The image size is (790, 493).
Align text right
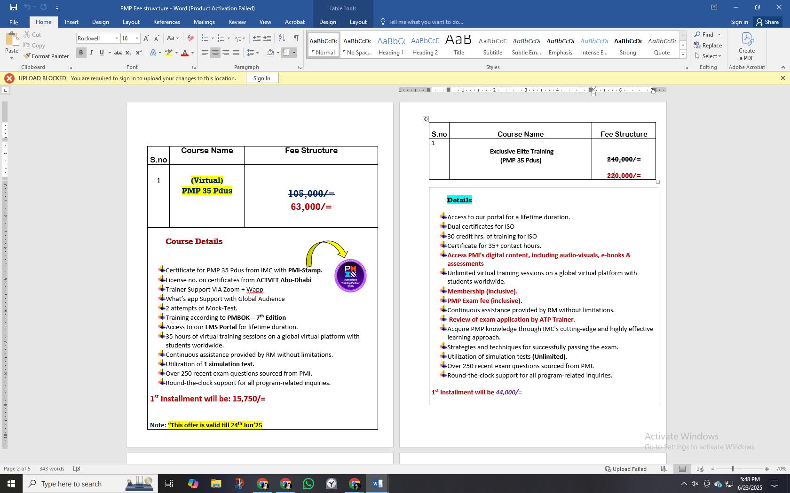tap(226, 53)
